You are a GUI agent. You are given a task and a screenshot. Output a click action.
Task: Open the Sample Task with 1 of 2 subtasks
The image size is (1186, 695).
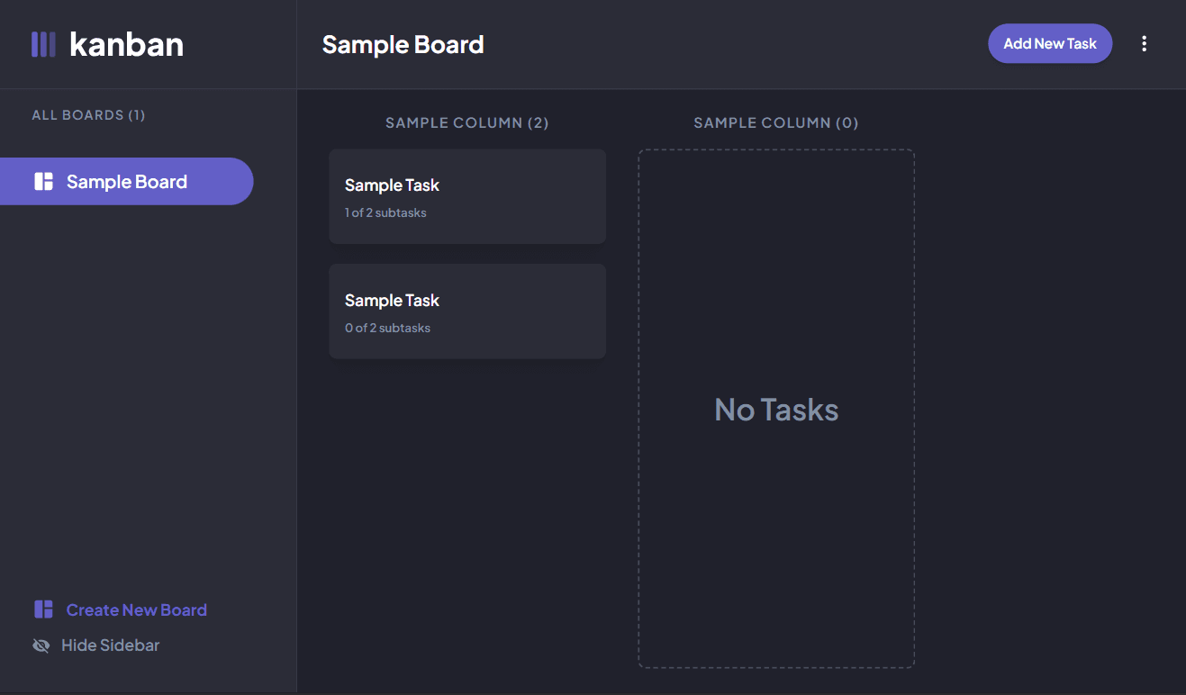(x=467, y=196)
